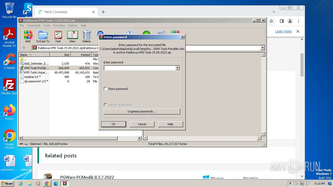Click Cancel in the Enter password dialog
Viewport: 333px width, 187px height.
point(142,124)
